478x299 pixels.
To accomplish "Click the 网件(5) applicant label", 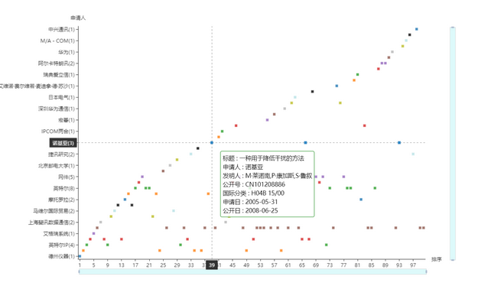I will click(67, 177).
